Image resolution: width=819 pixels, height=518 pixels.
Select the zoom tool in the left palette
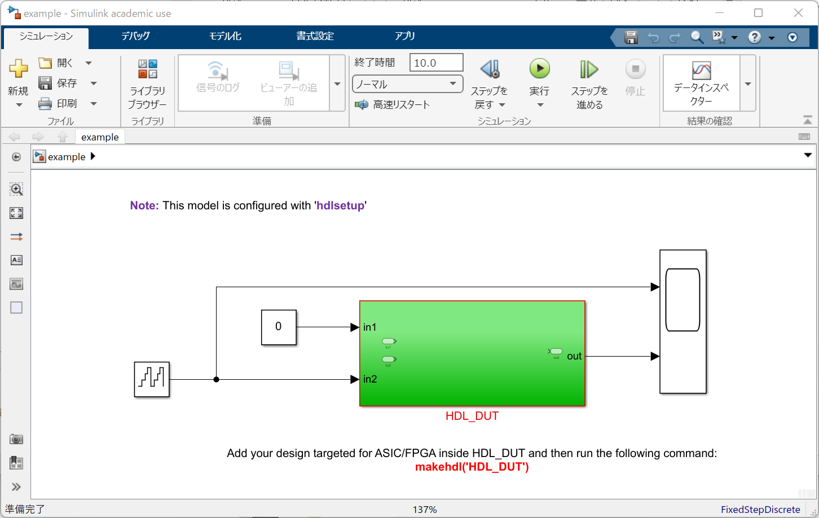[x=16, y=190]
